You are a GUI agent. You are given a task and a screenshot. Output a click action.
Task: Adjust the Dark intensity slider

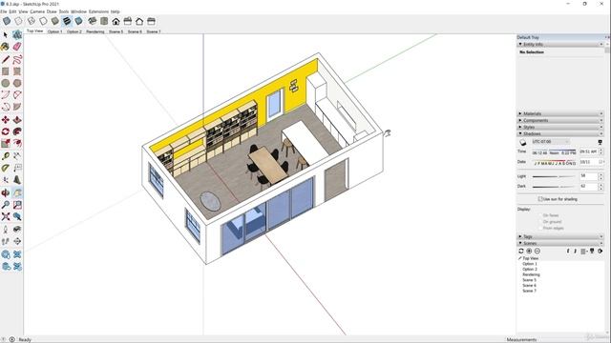[554, 187]
